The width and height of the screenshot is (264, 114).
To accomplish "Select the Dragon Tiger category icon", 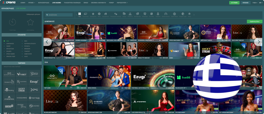I will [x=183, y=14].
